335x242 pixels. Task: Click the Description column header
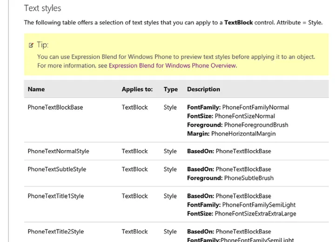203,89
